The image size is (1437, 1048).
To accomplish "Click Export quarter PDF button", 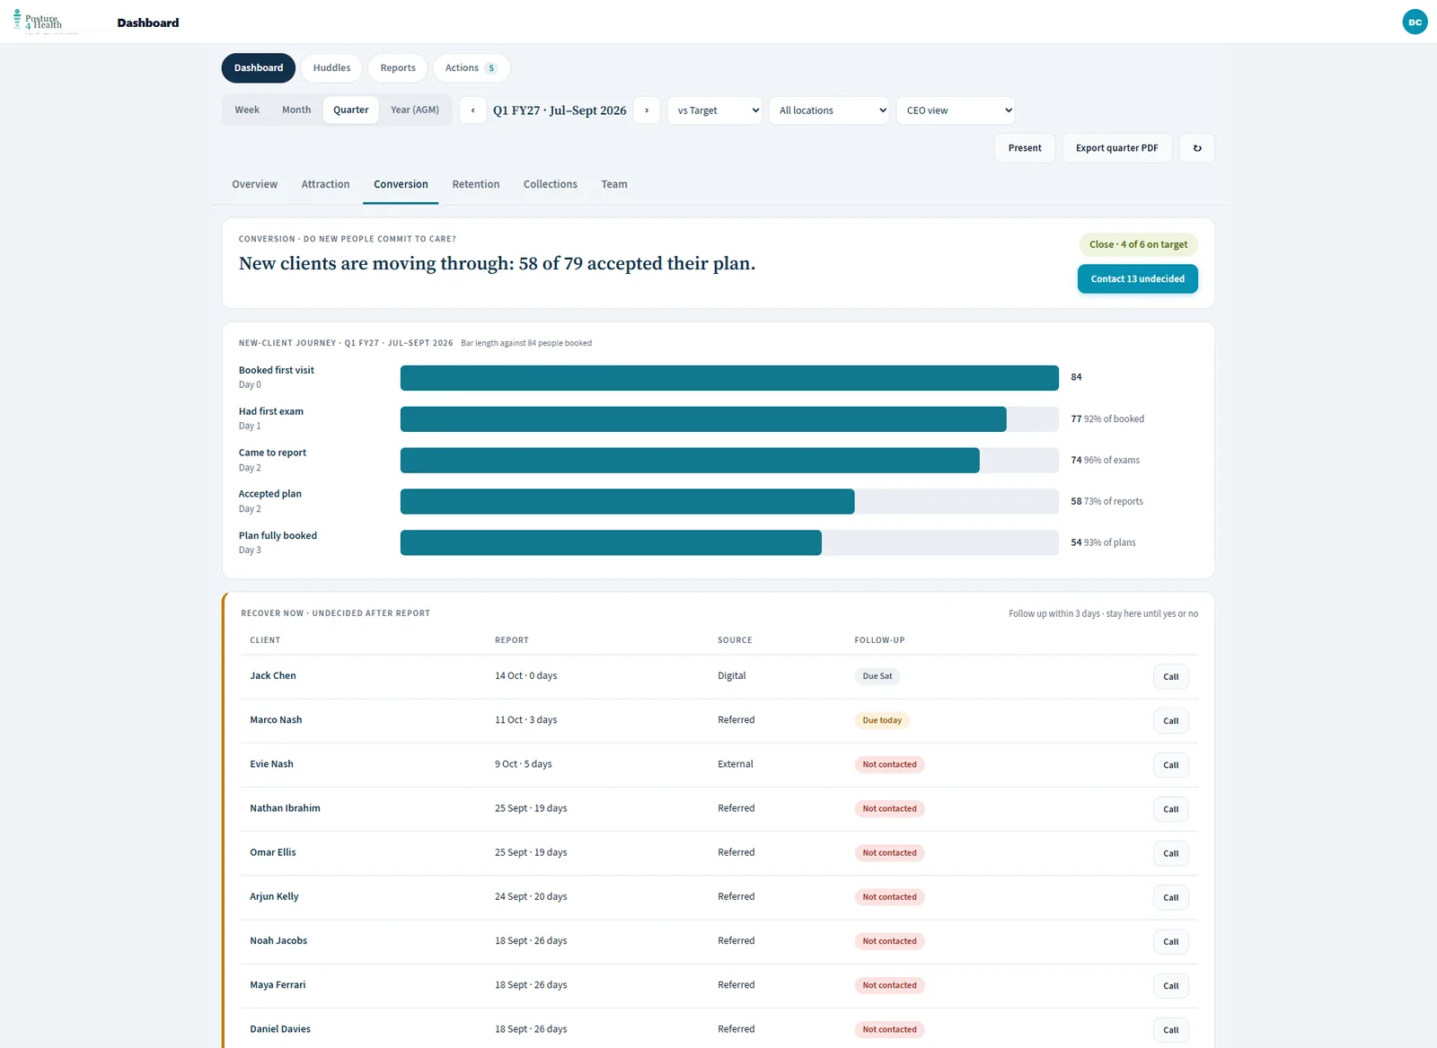I will (1117, 148).
